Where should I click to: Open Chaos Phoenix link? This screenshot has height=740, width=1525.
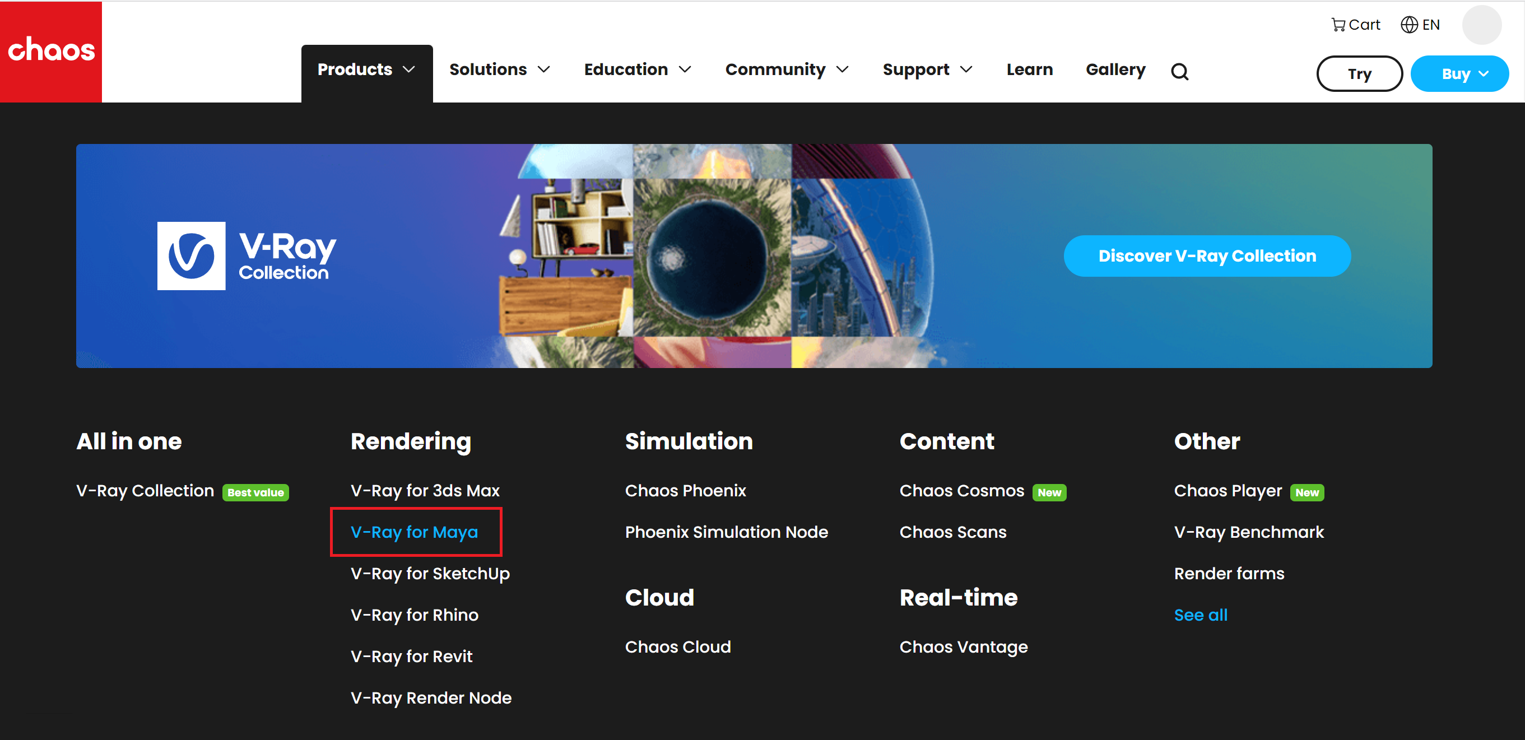tap(686, 491)
